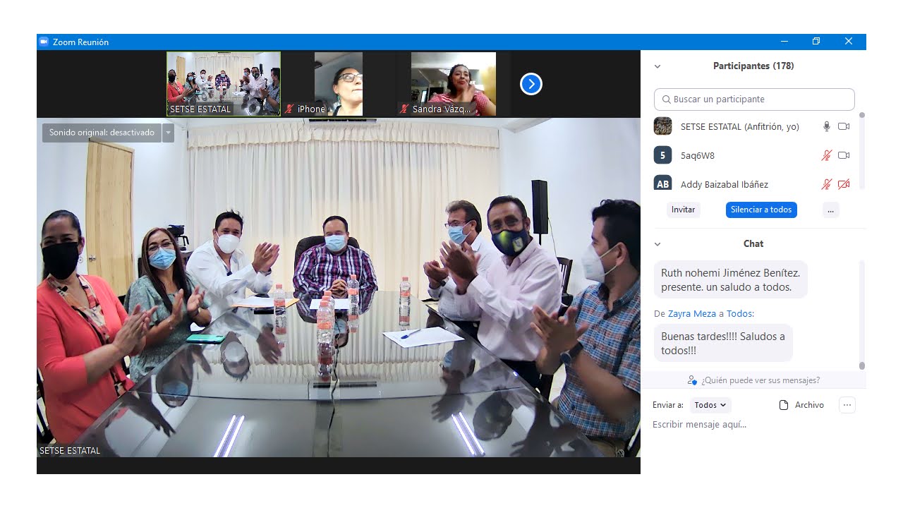This screenshot has height=508, width=903.
Task: Click SETSE ESTATAL avatar in participants list
Action: pos(662,126)
